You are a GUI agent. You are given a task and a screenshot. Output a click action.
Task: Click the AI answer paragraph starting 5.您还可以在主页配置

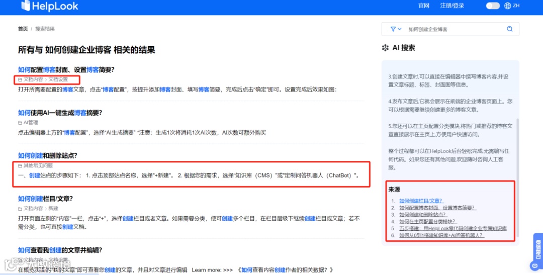point(450,130)
